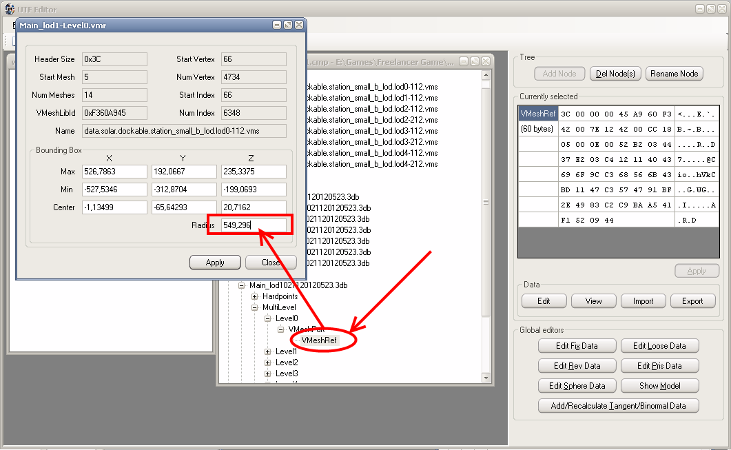Click the Radius input field
Image resolution: width=731 pixels, height=450 pixels.
coord(254,225)
